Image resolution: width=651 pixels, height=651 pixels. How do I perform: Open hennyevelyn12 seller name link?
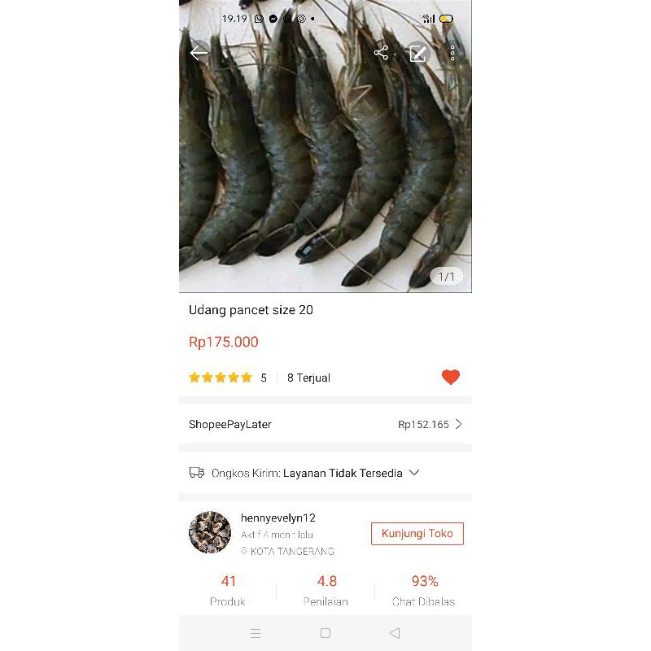tap(277, 518)
